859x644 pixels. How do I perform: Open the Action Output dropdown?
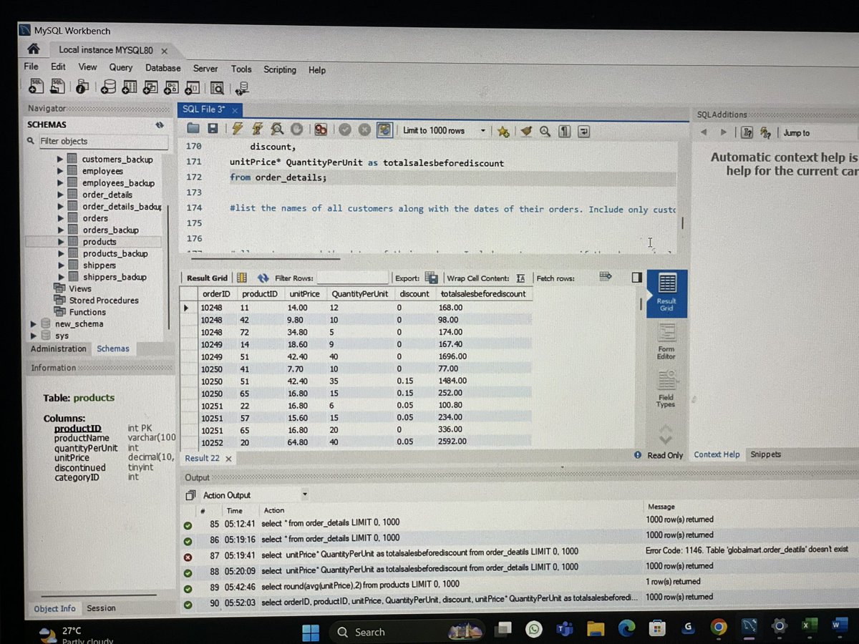pos(305,494)
